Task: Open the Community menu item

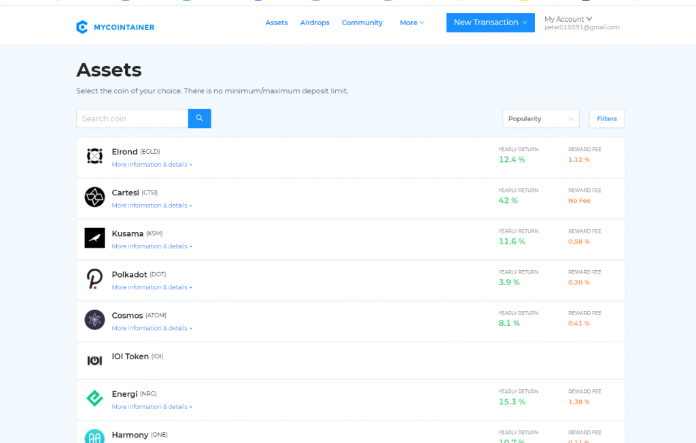Action: click(362, 22)
